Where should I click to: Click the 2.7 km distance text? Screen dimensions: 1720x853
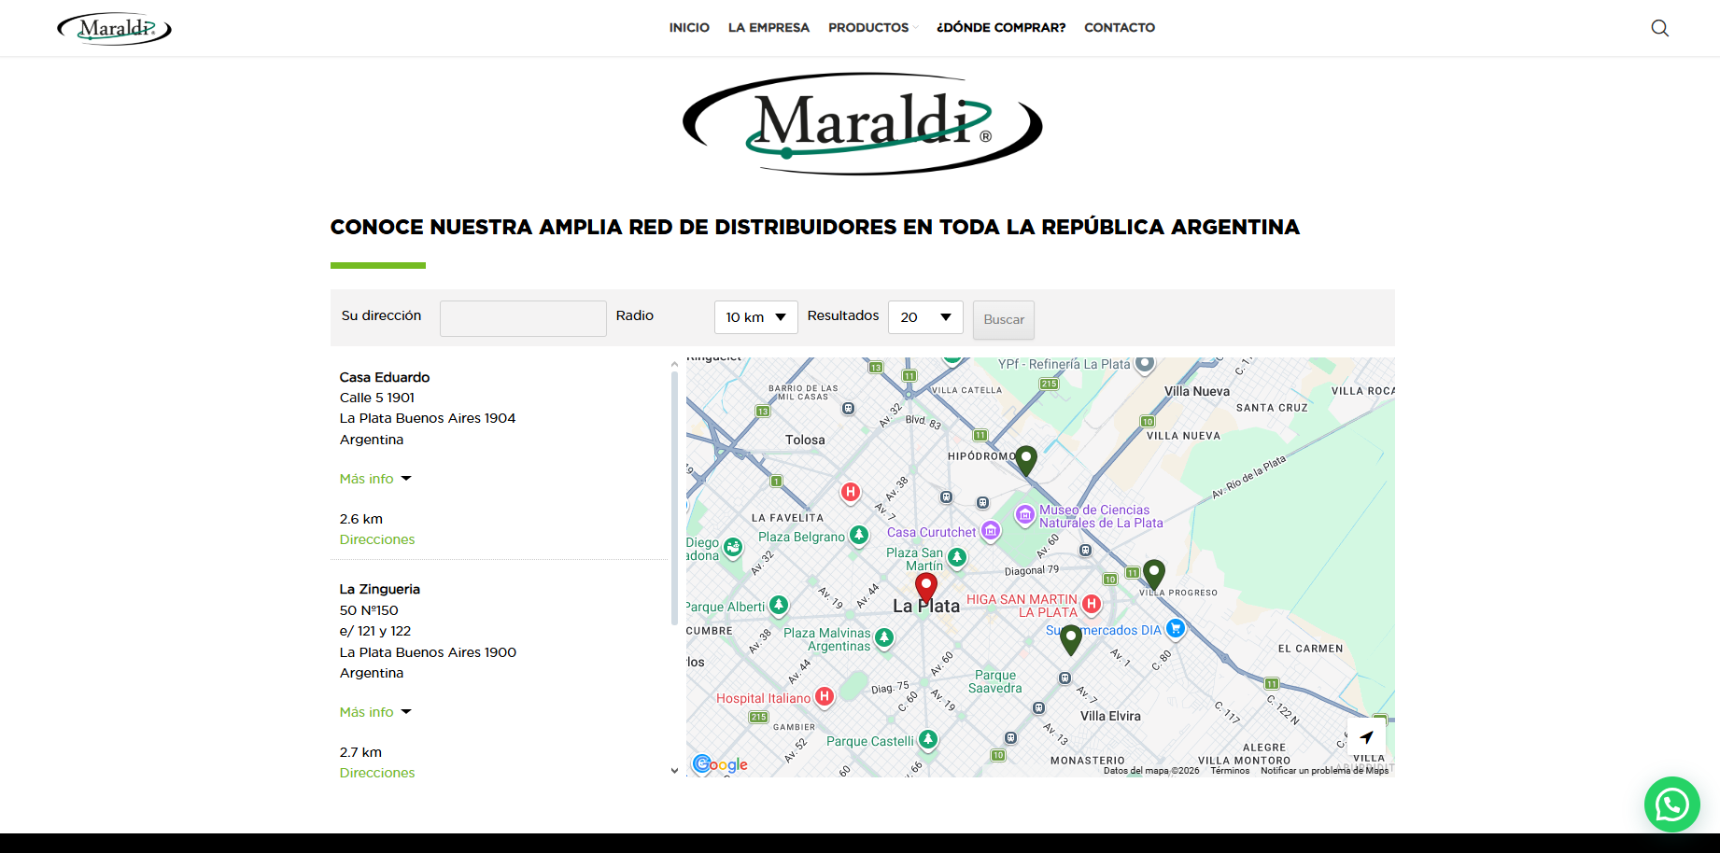[360, 752]
